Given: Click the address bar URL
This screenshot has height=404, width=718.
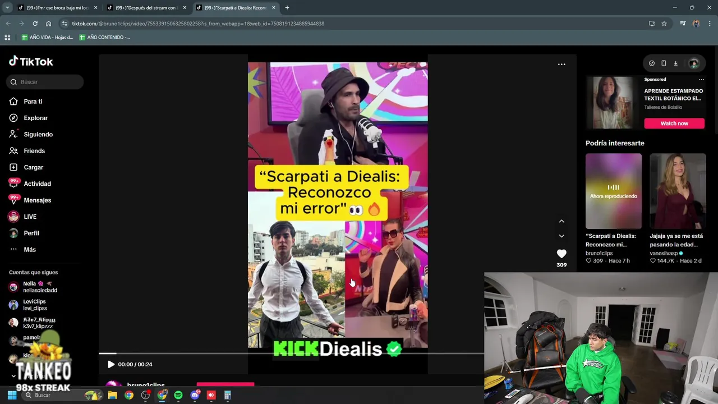Looking at the screenshot, I should tap(198, 24).
